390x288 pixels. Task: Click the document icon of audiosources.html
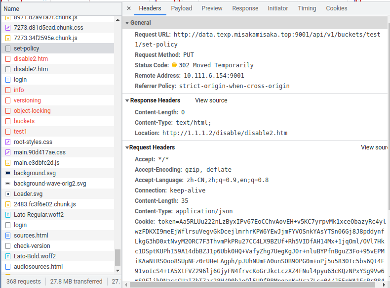pos(8,267)
